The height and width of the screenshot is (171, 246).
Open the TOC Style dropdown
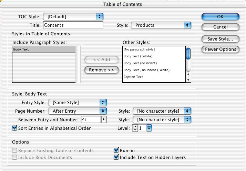(73, 16)
